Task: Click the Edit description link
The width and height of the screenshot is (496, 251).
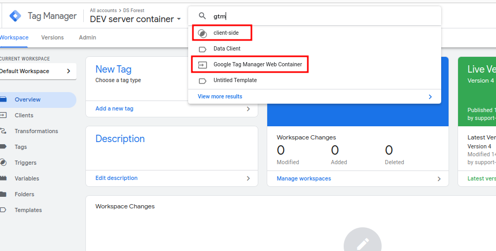Action: pyautogui.click(x=116, y=178)
